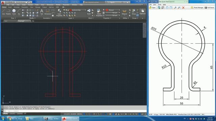Open Chrome New Tab from taskbar

16,119
